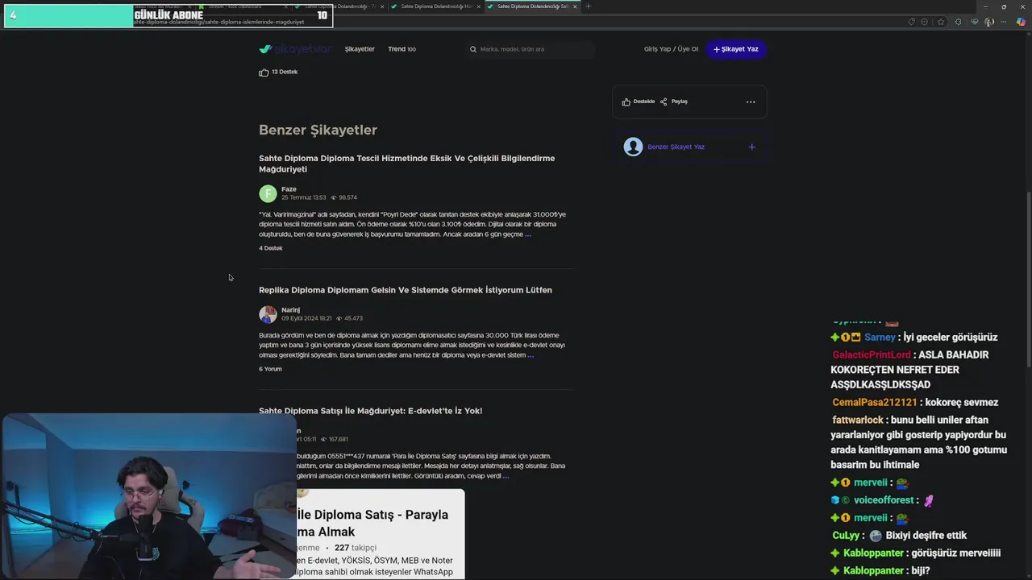Open complaint 'Sahte Diploma Diploma Tescil Hizmetinde'
This screenshot has width=1032, height=580.
click(x=407, y=164)
